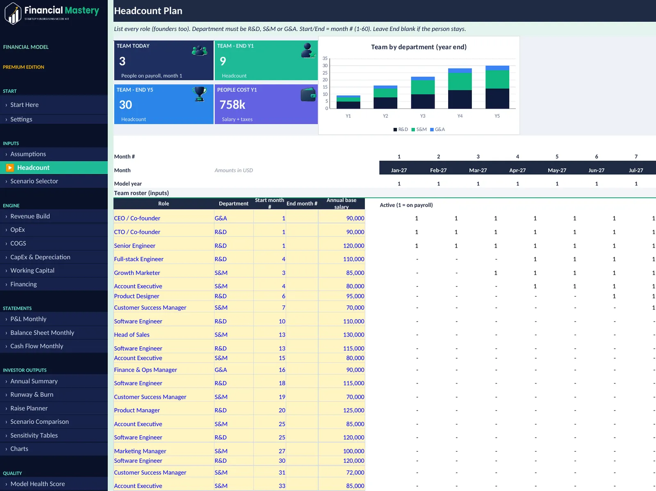Click the person icon in Team End Y1 card
The image size is (656, 491).
click(x=307, y=50)
